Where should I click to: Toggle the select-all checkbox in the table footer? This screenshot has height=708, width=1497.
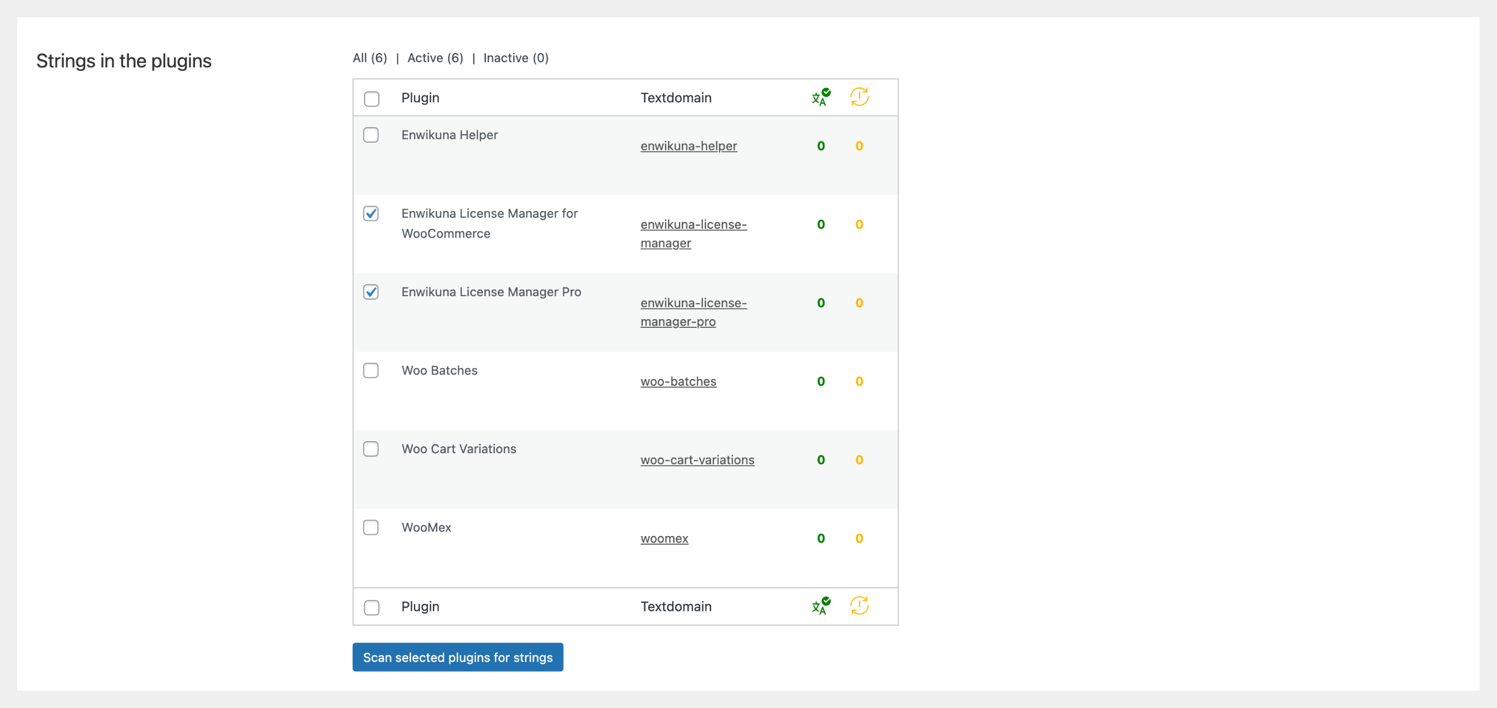coord(371,607)
